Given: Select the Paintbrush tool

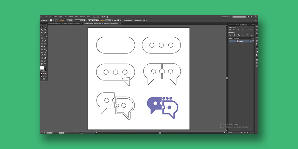Looking at the screenshot, I should [x=45, y=38].
